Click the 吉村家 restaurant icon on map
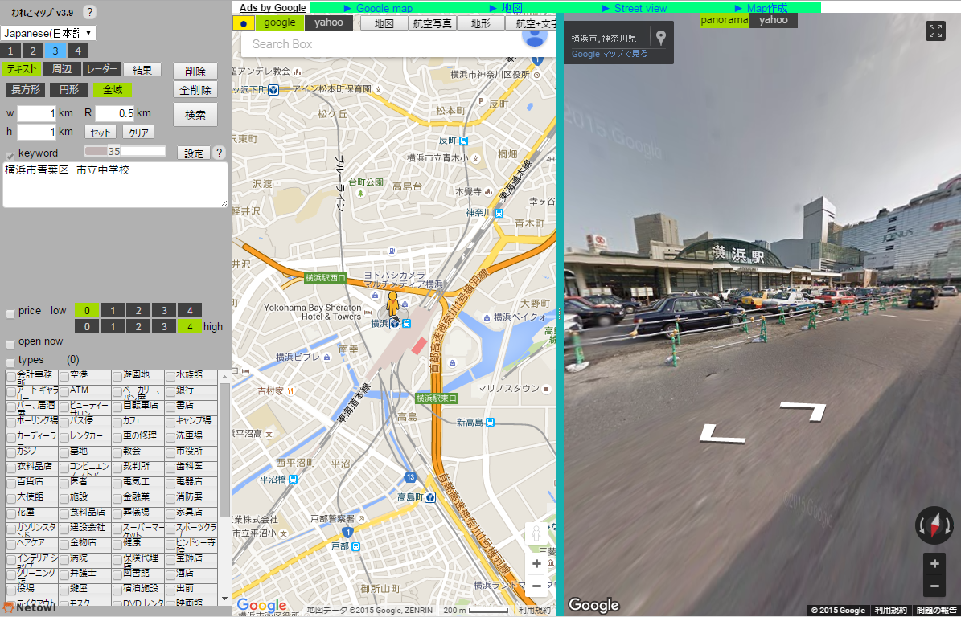The width and height of the screenshot is (961, 617). [x=290, y=390]
